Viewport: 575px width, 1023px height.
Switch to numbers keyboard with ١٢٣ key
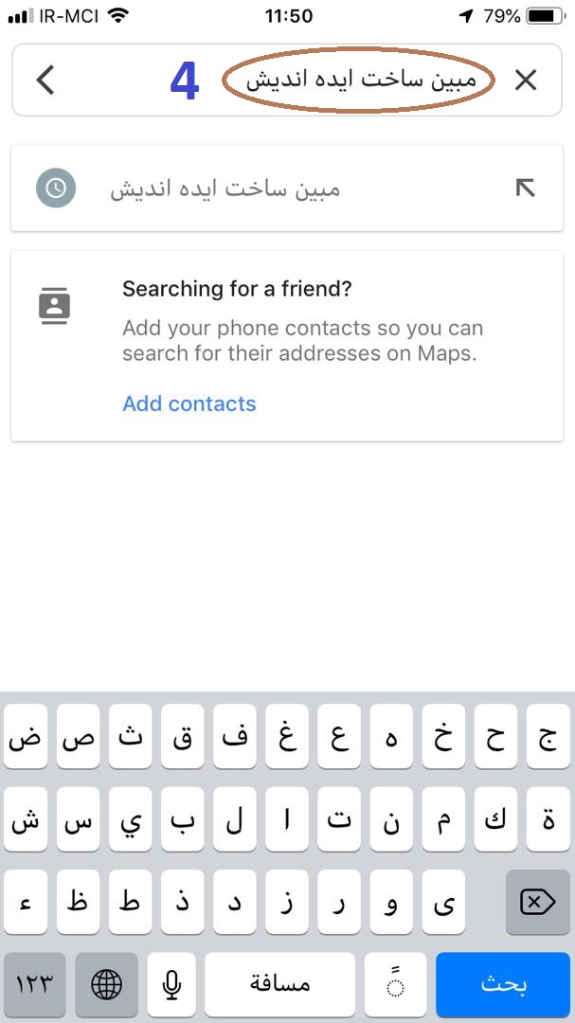(x=35, y=985)
